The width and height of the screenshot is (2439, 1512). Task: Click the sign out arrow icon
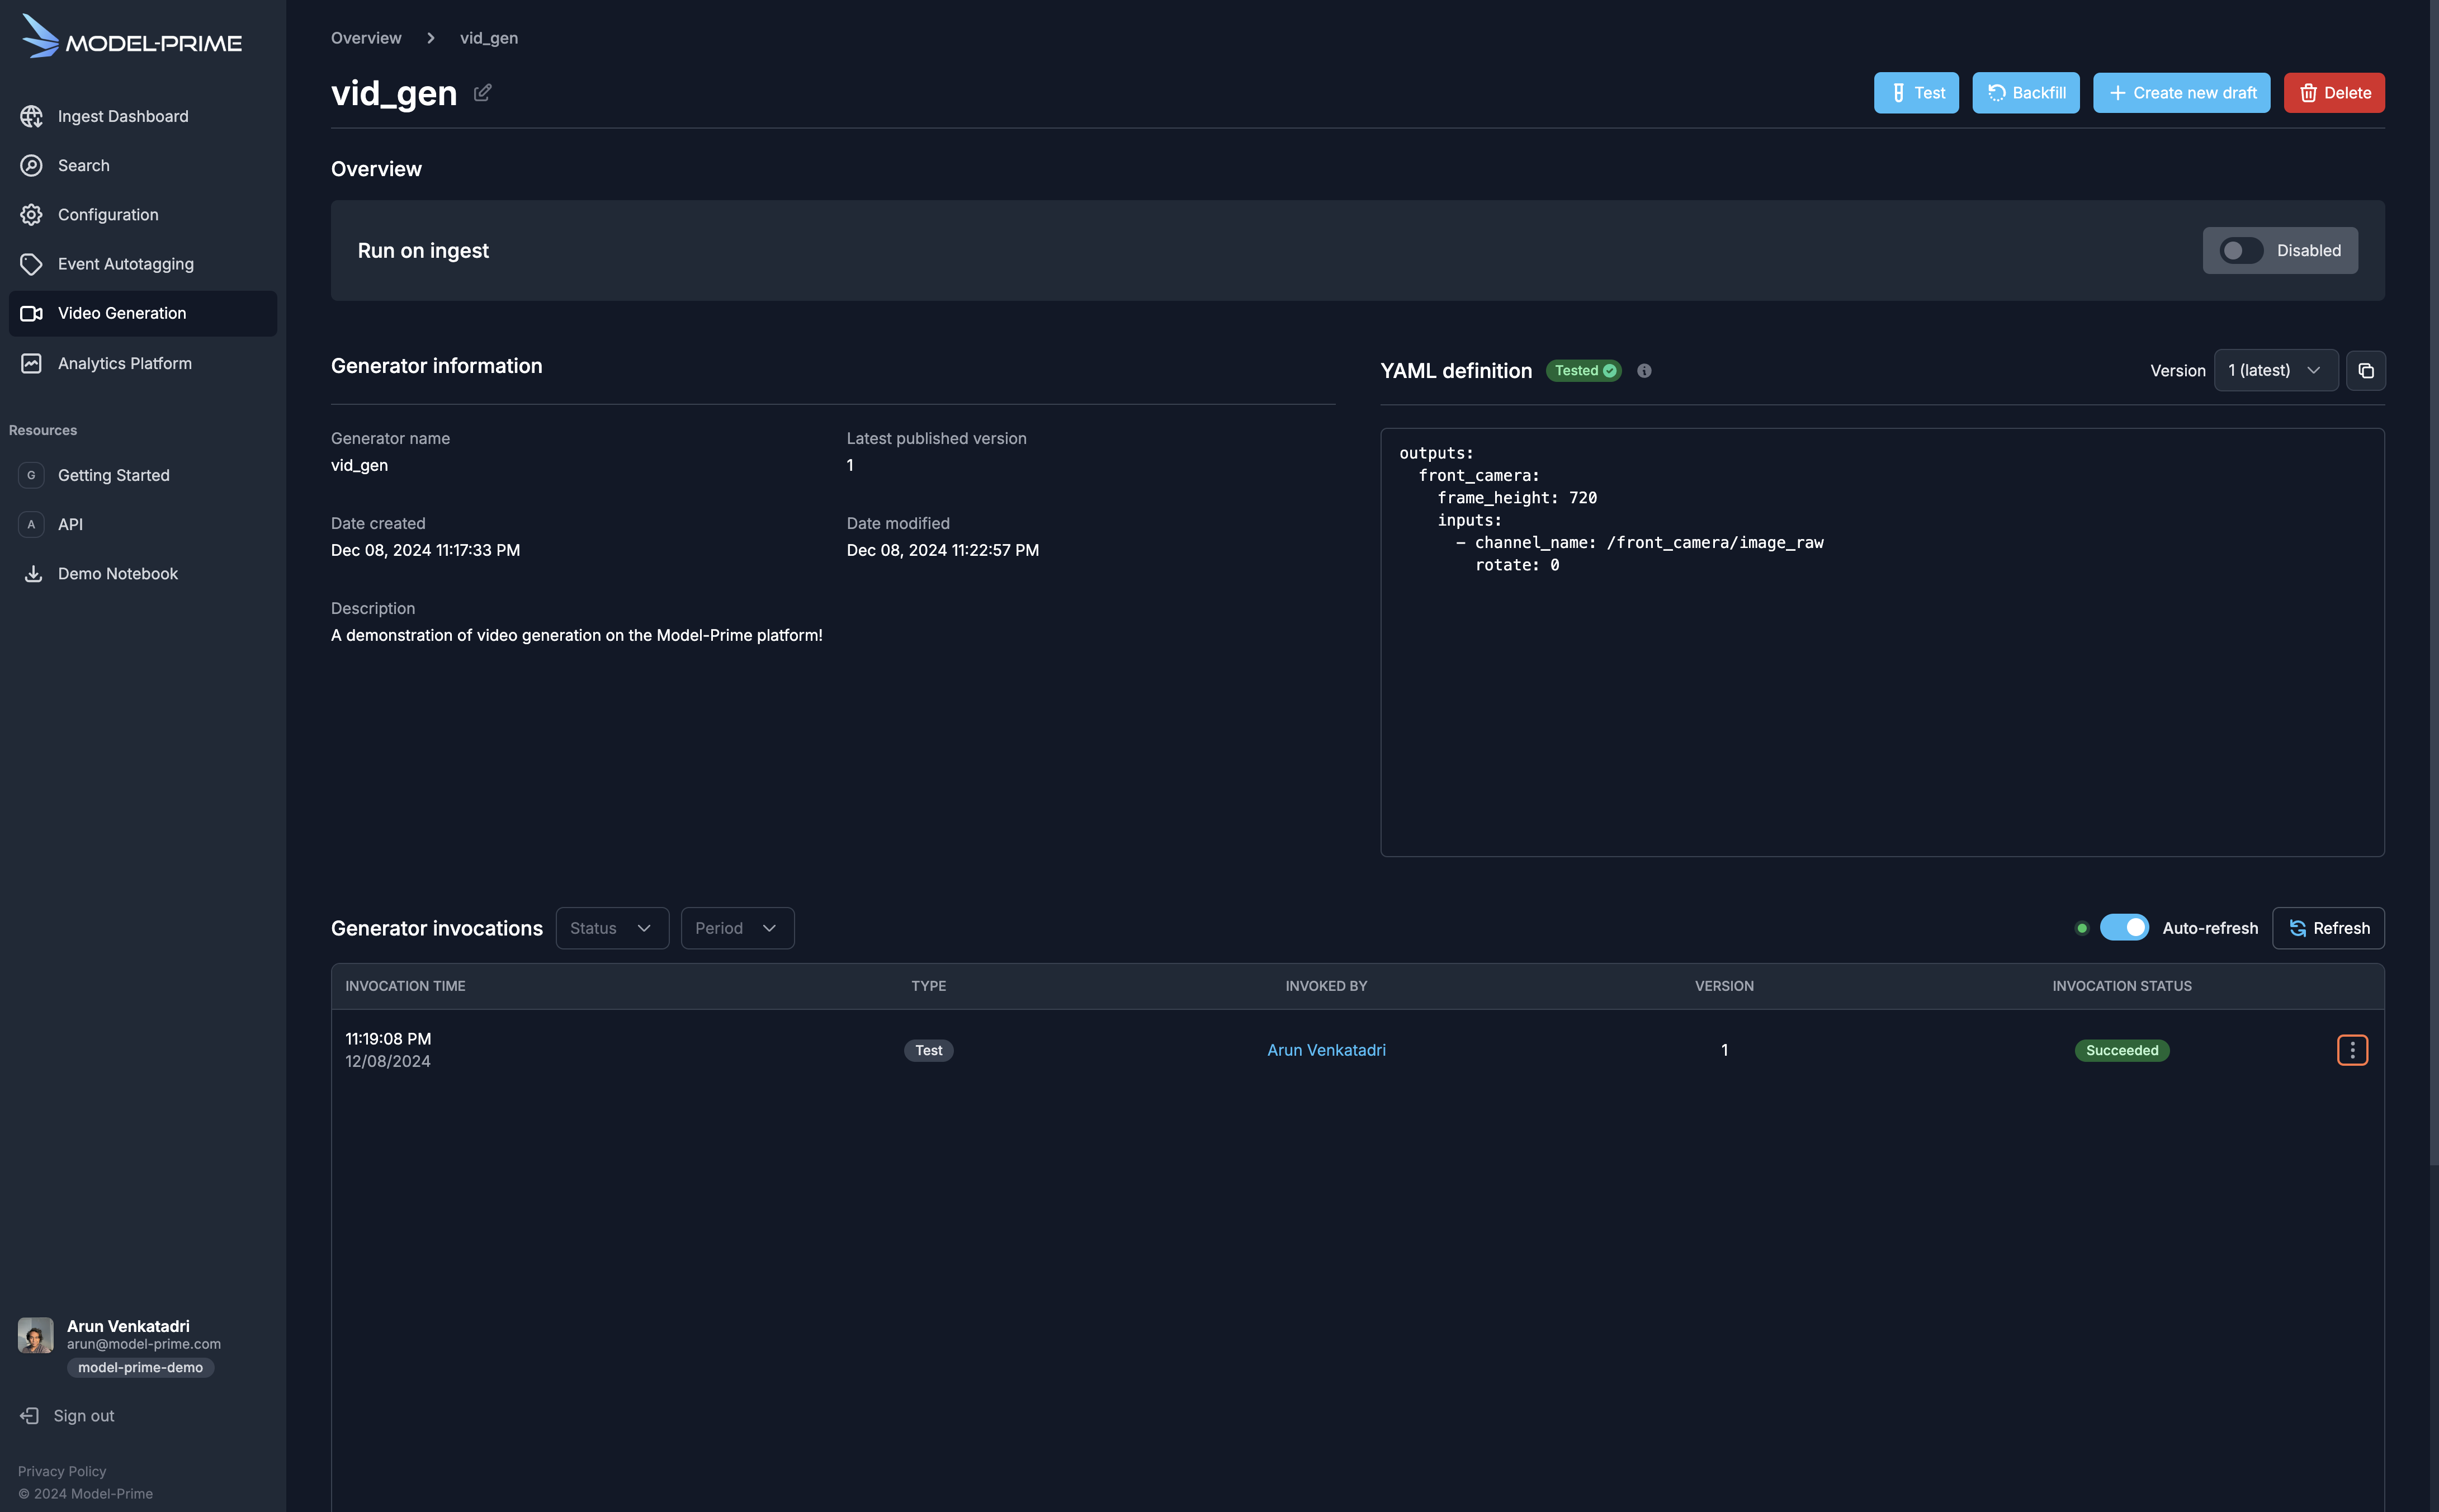click(30, 1416)
